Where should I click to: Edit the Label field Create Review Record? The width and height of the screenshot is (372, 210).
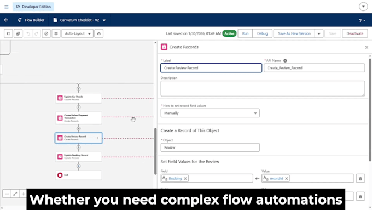pyautogui.click(x=211, y=68)
